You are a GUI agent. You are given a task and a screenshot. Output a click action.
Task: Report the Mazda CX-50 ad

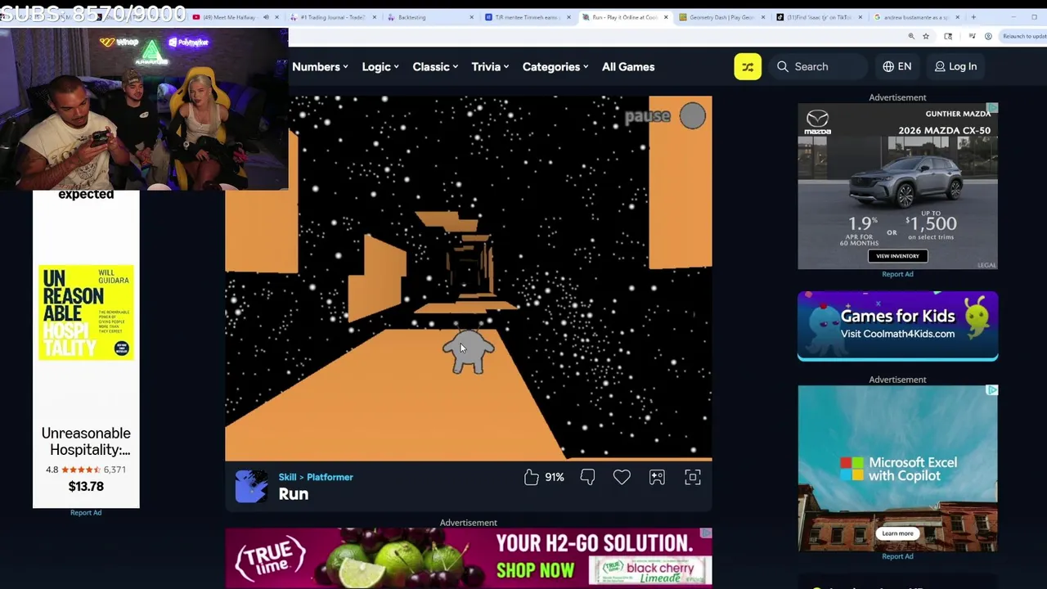coord(897,274)
